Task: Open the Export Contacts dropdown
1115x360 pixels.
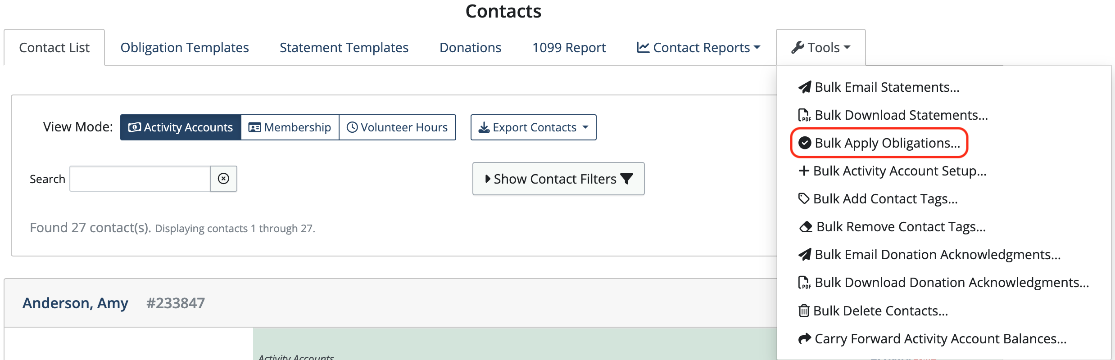Action: point(534,127)
